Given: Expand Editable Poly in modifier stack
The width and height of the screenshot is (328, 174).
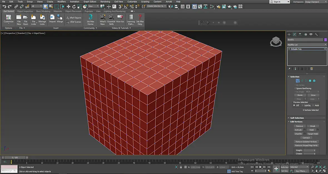Looking at the screenshot, I should tap(289, 49).
